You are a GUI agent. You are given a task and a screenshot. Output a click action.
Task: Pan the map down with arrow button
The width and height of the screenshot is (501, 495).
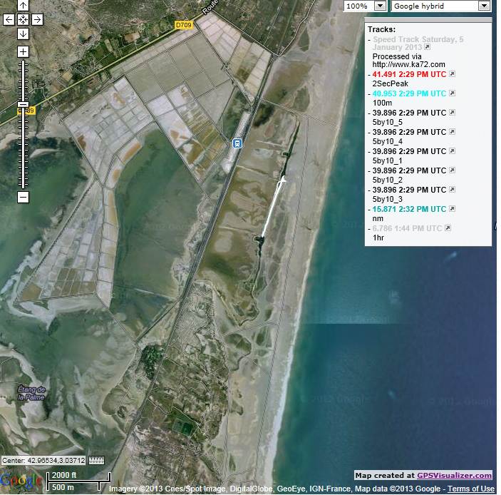[x=23, y=34]
